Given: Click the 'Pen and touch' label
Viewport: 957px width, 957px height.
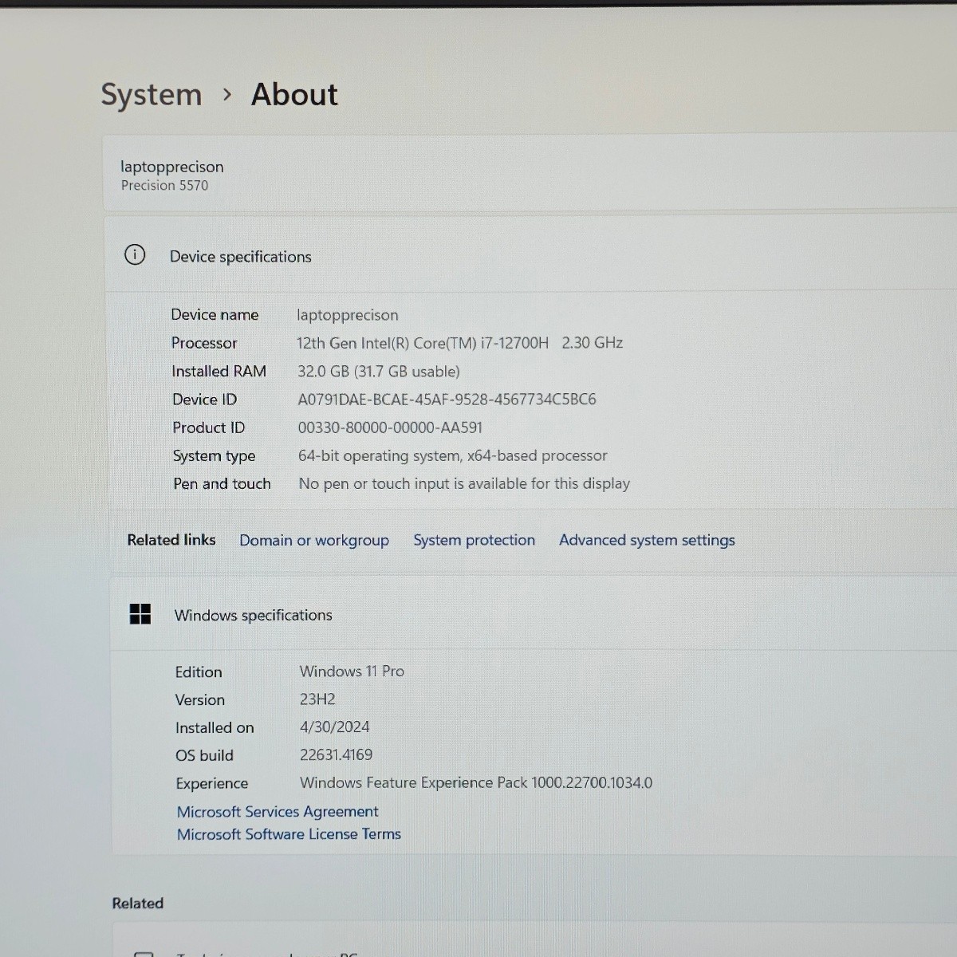Looking at the screenshot, I should (x=222, y=484).
